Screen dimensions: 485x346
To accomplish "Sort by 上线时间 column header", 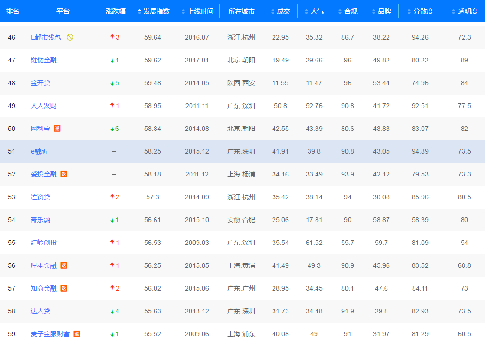I will (197, 11).
